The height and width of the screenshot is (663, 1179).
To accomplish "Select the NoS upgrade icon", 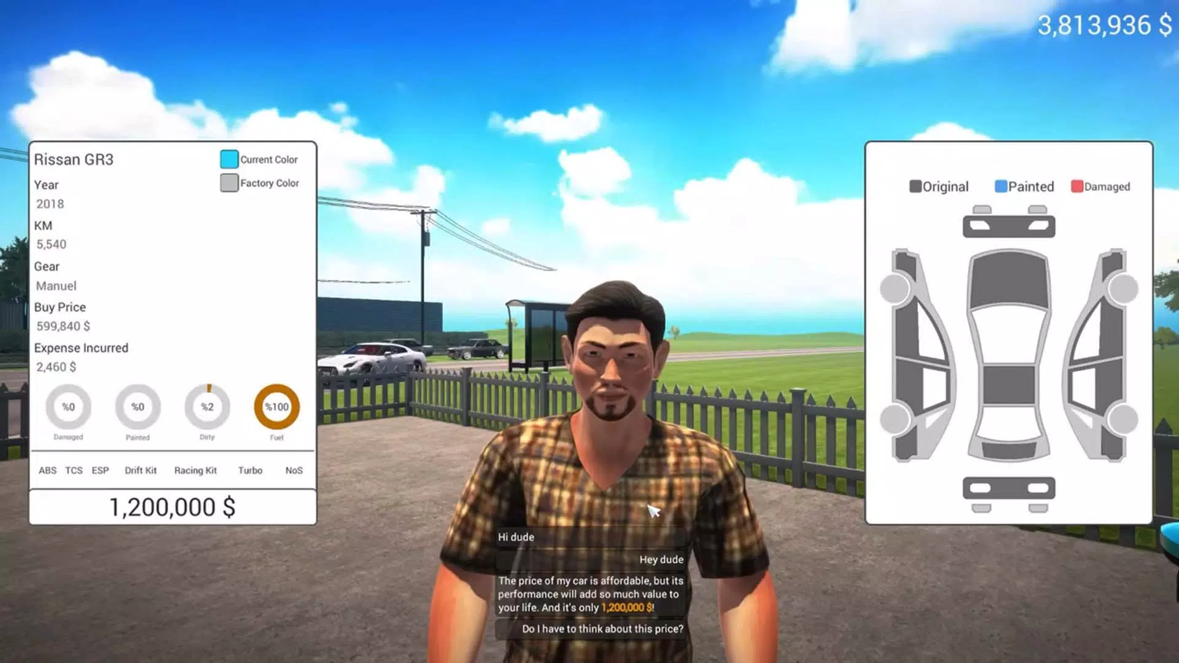I will pyautogui.click(x=293, y=470).
